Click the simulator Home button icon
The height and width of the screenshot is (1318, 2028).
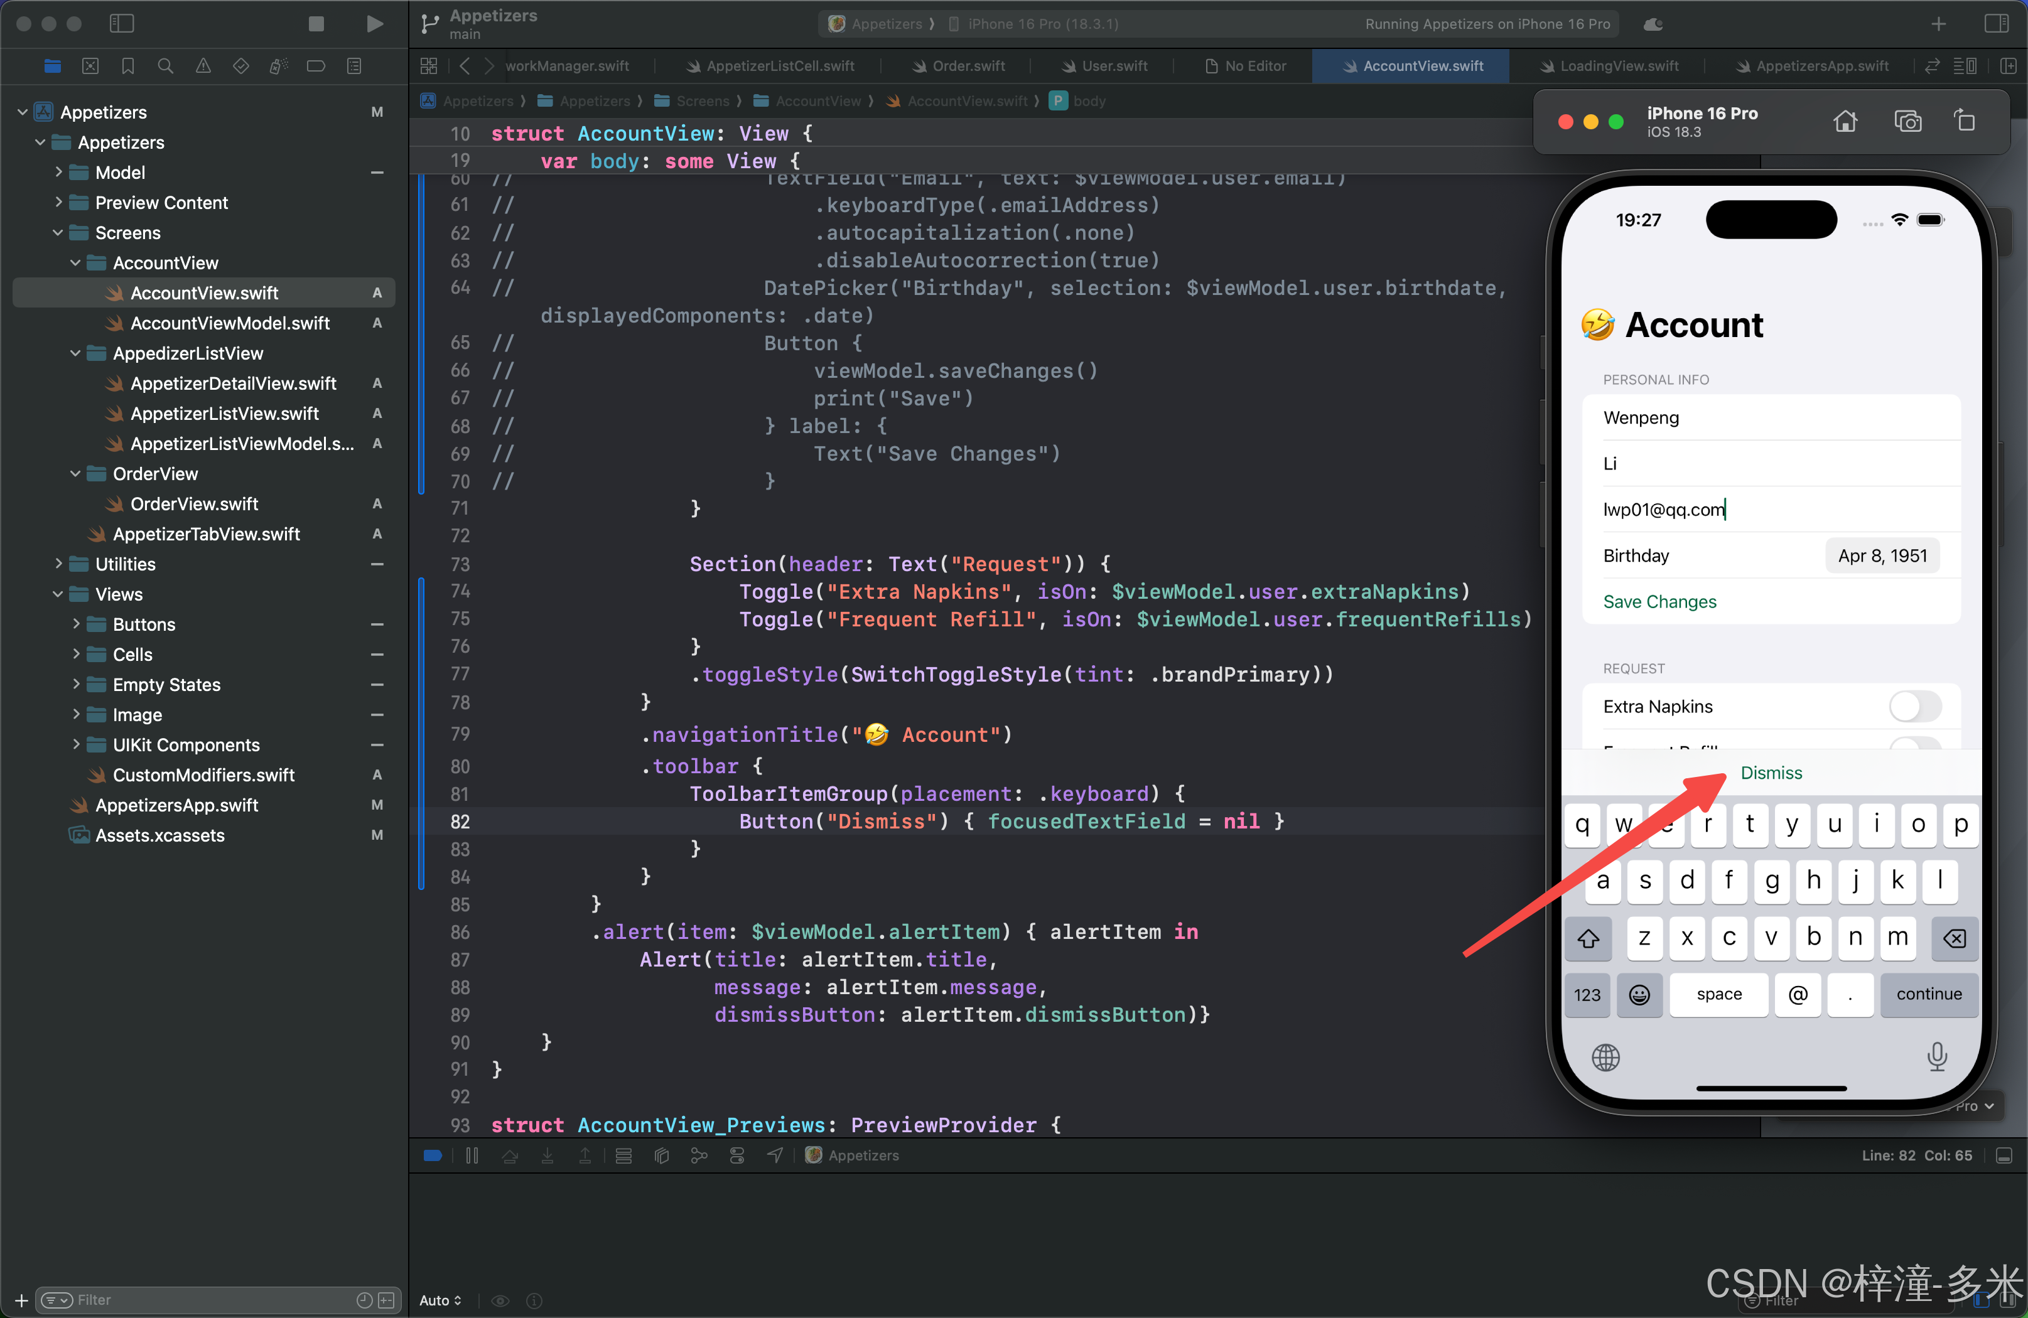coord(1845,122)
